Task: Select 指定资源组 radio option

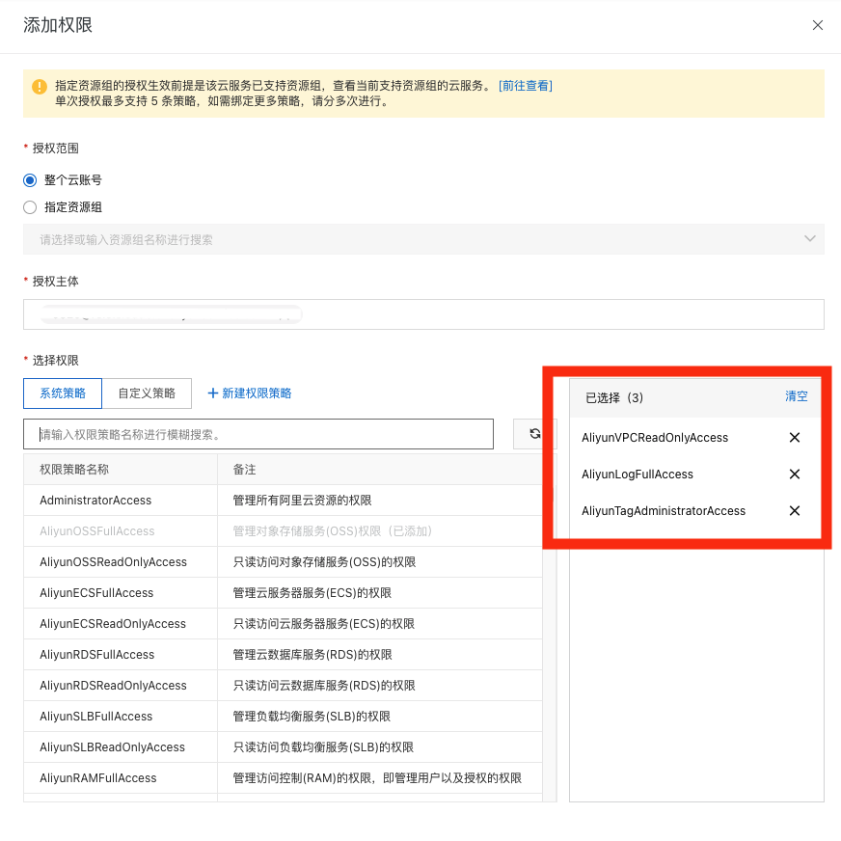Action: tap(30, 207)
